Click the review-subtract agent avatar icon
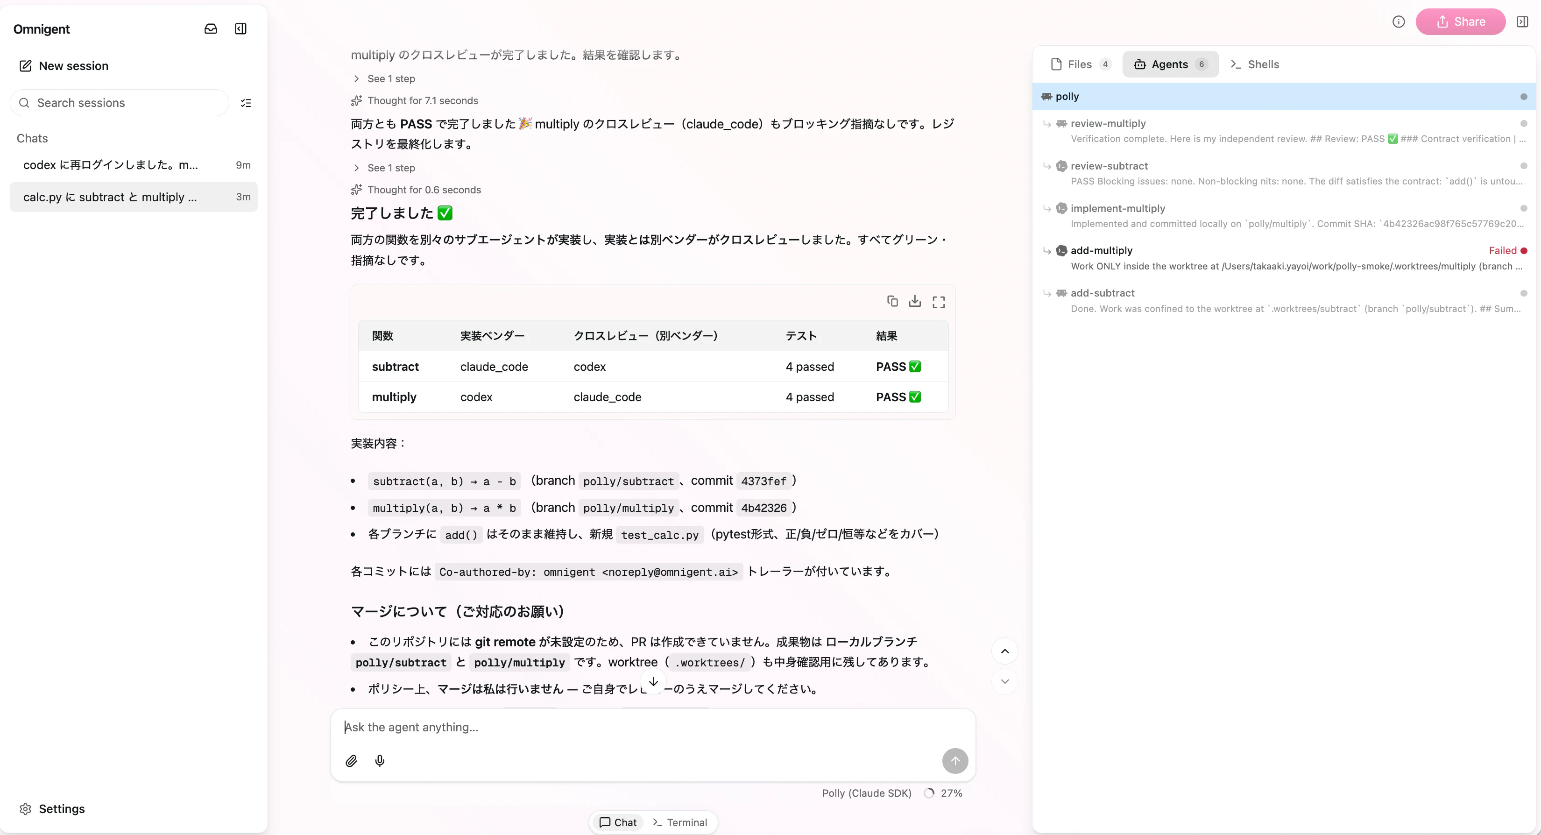The image size is (1541, 835). pyautogui.click(x=1062, y=166)
